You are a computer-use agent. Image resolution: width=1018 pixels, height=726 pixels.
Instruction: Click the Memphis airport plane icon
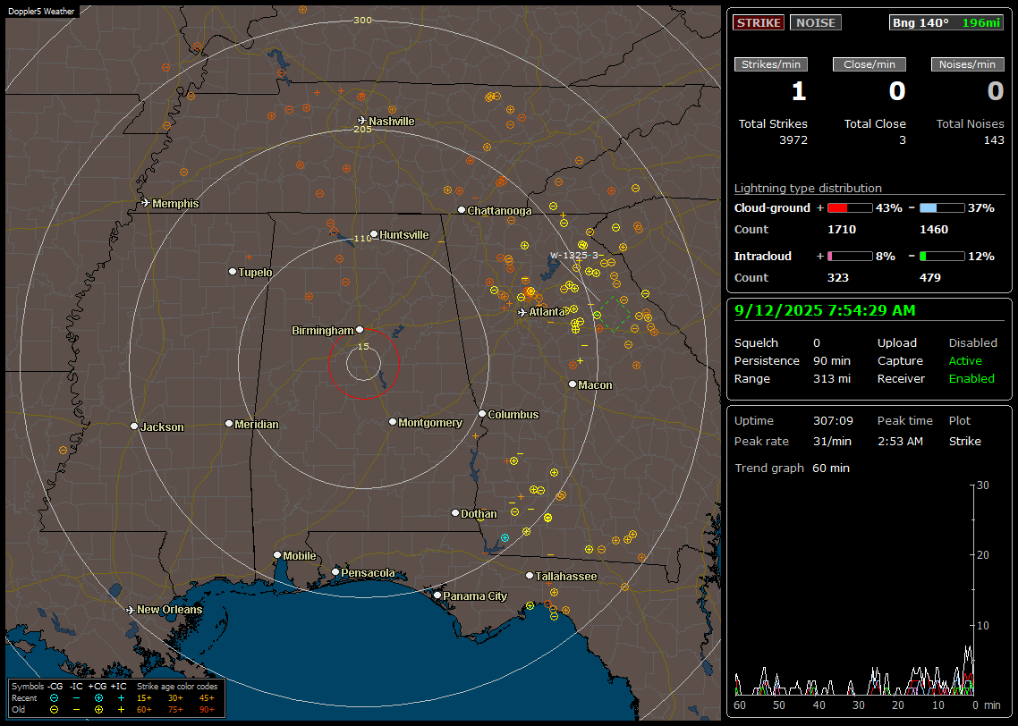[146, 203]
